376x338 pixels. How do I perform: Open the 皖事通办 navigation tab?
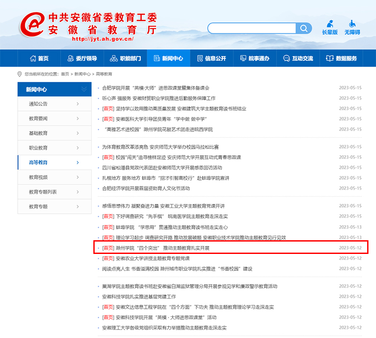click(x=255, y=58)
